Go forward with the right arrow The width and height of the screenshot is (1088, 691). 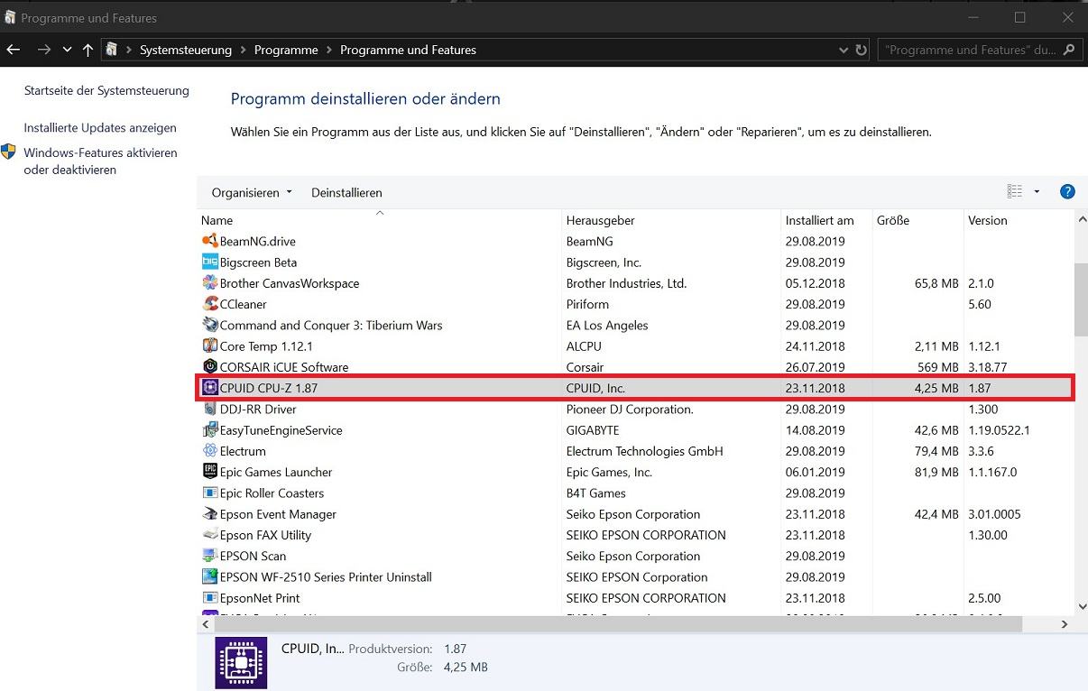pyautogui.click(x=43, y=51)
